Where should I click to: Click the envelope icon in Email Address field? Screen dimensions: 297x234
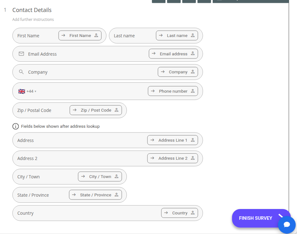tap(22, 54)
